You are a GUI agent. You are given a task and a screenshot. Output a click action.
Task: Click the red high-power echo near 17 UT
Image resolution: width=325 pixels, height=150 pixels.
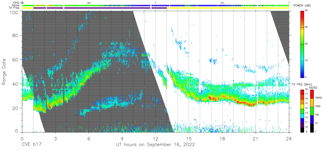coord(212,98)
